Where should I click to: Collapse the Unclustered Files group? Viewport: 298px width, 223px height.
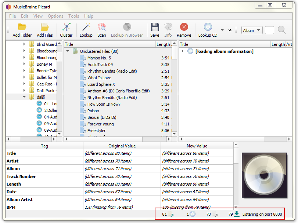[68, 51]
